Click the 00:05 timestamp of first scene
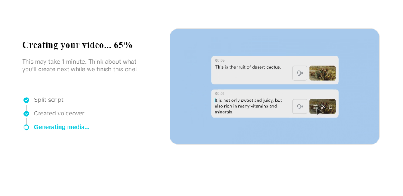The height and width of the screenshot is (196, 403). click(220, 60)
